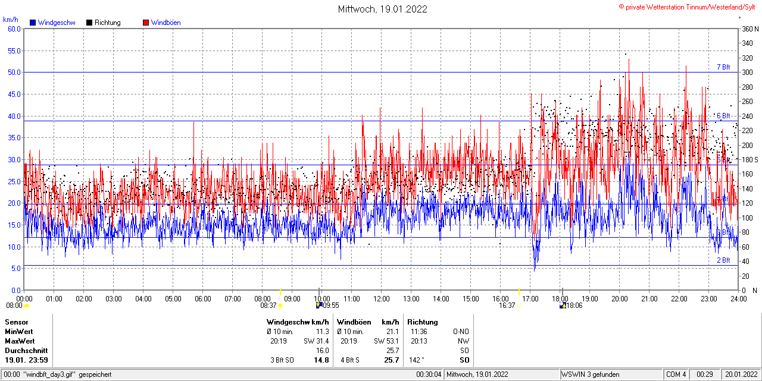
Task: Click the 'MaxWert' row label
Action: (x=20, y=341)
